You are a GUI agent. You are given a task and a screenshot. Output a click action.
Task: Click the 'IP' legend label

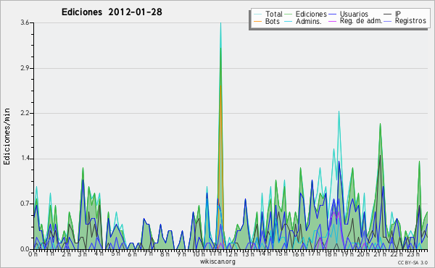398,14
